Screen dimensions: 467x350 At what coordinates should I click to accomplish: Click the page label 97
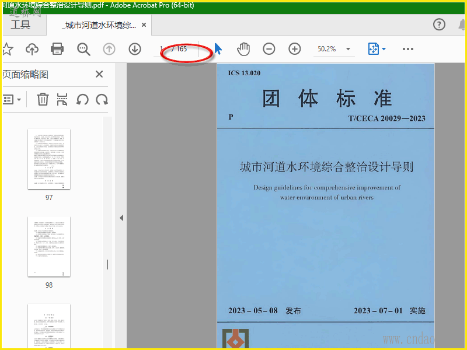click(49, 198)
